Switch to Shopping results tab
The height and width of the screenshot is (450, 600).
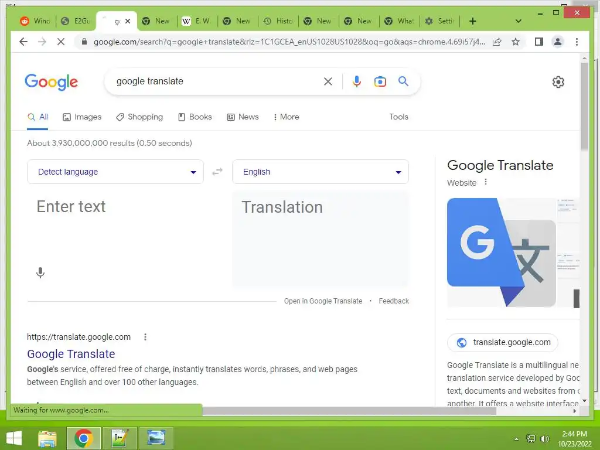[x=139, y=117]
